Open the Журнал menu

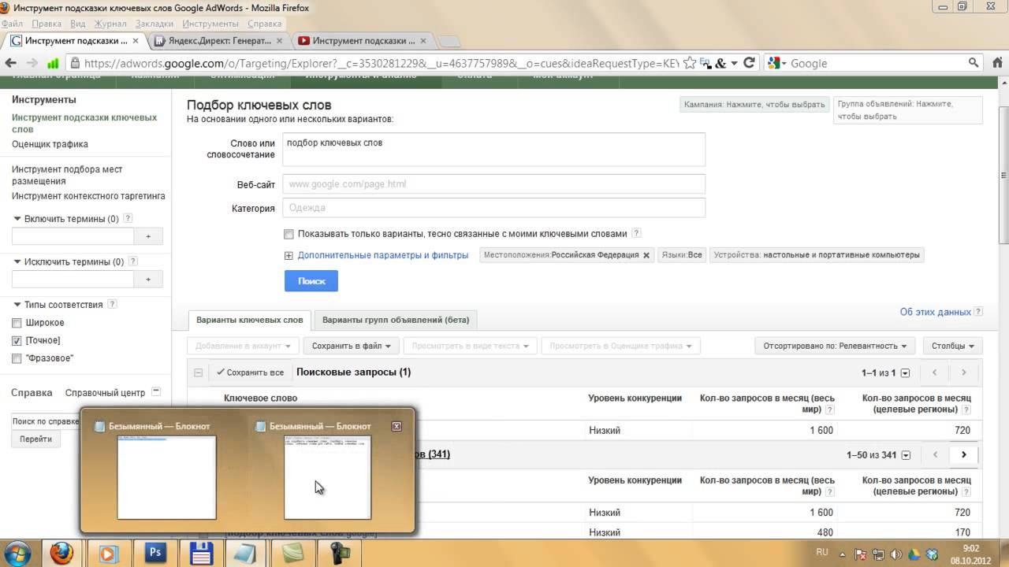(x=110, y=24)
